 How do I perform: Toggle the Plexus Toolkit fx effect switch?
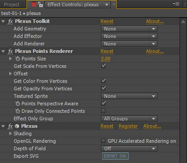coord(10,21)
